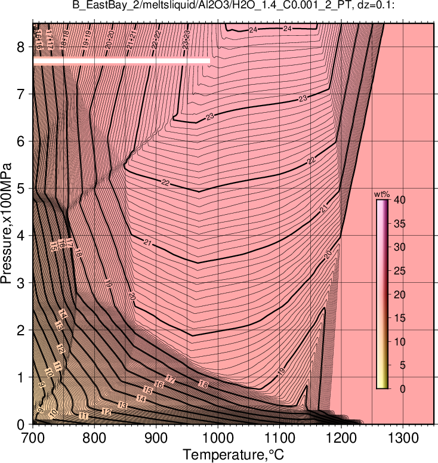Click pressure axis tick label 4
The image size is (438, 463).
coord(21,236)
